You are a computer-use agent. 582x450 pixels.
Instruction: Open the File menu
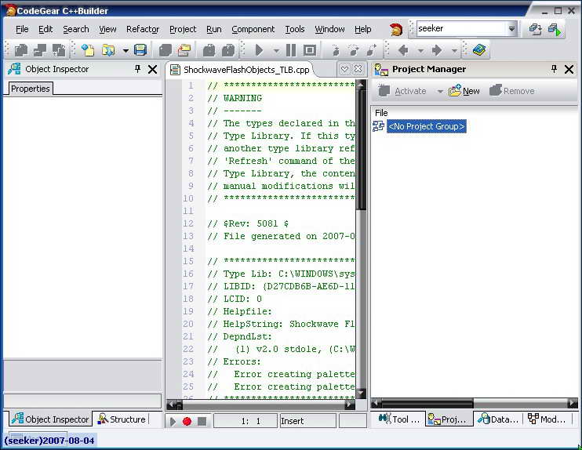tap(22, 29)
